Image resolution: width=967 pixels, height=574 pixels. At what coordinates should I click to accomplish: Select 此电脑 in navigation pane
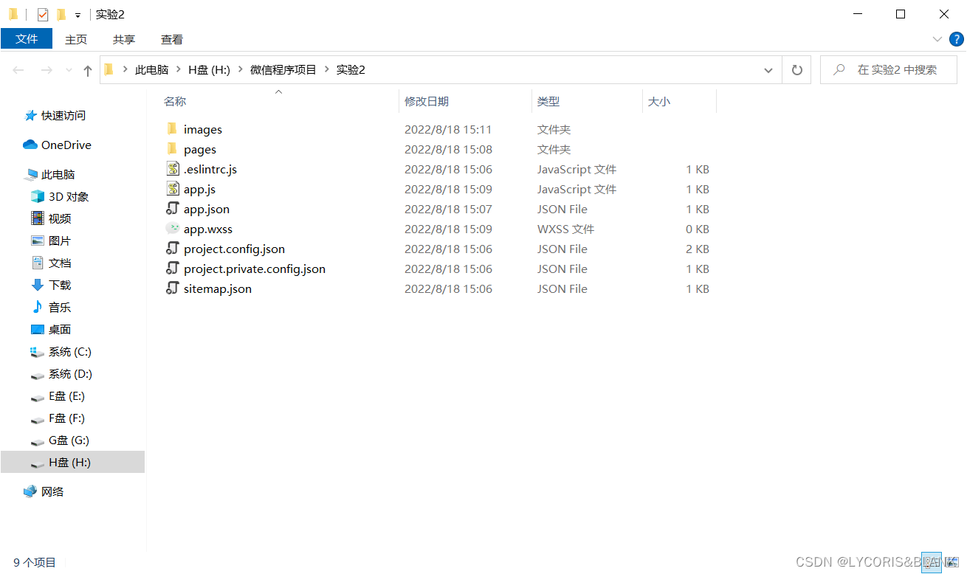coord(49,174)
